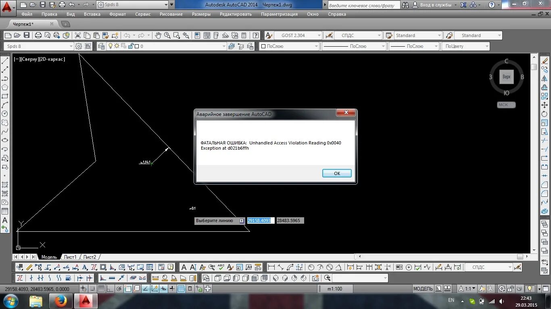Click OK in the AutoCAD crash dialog

(x=337, y=173)
